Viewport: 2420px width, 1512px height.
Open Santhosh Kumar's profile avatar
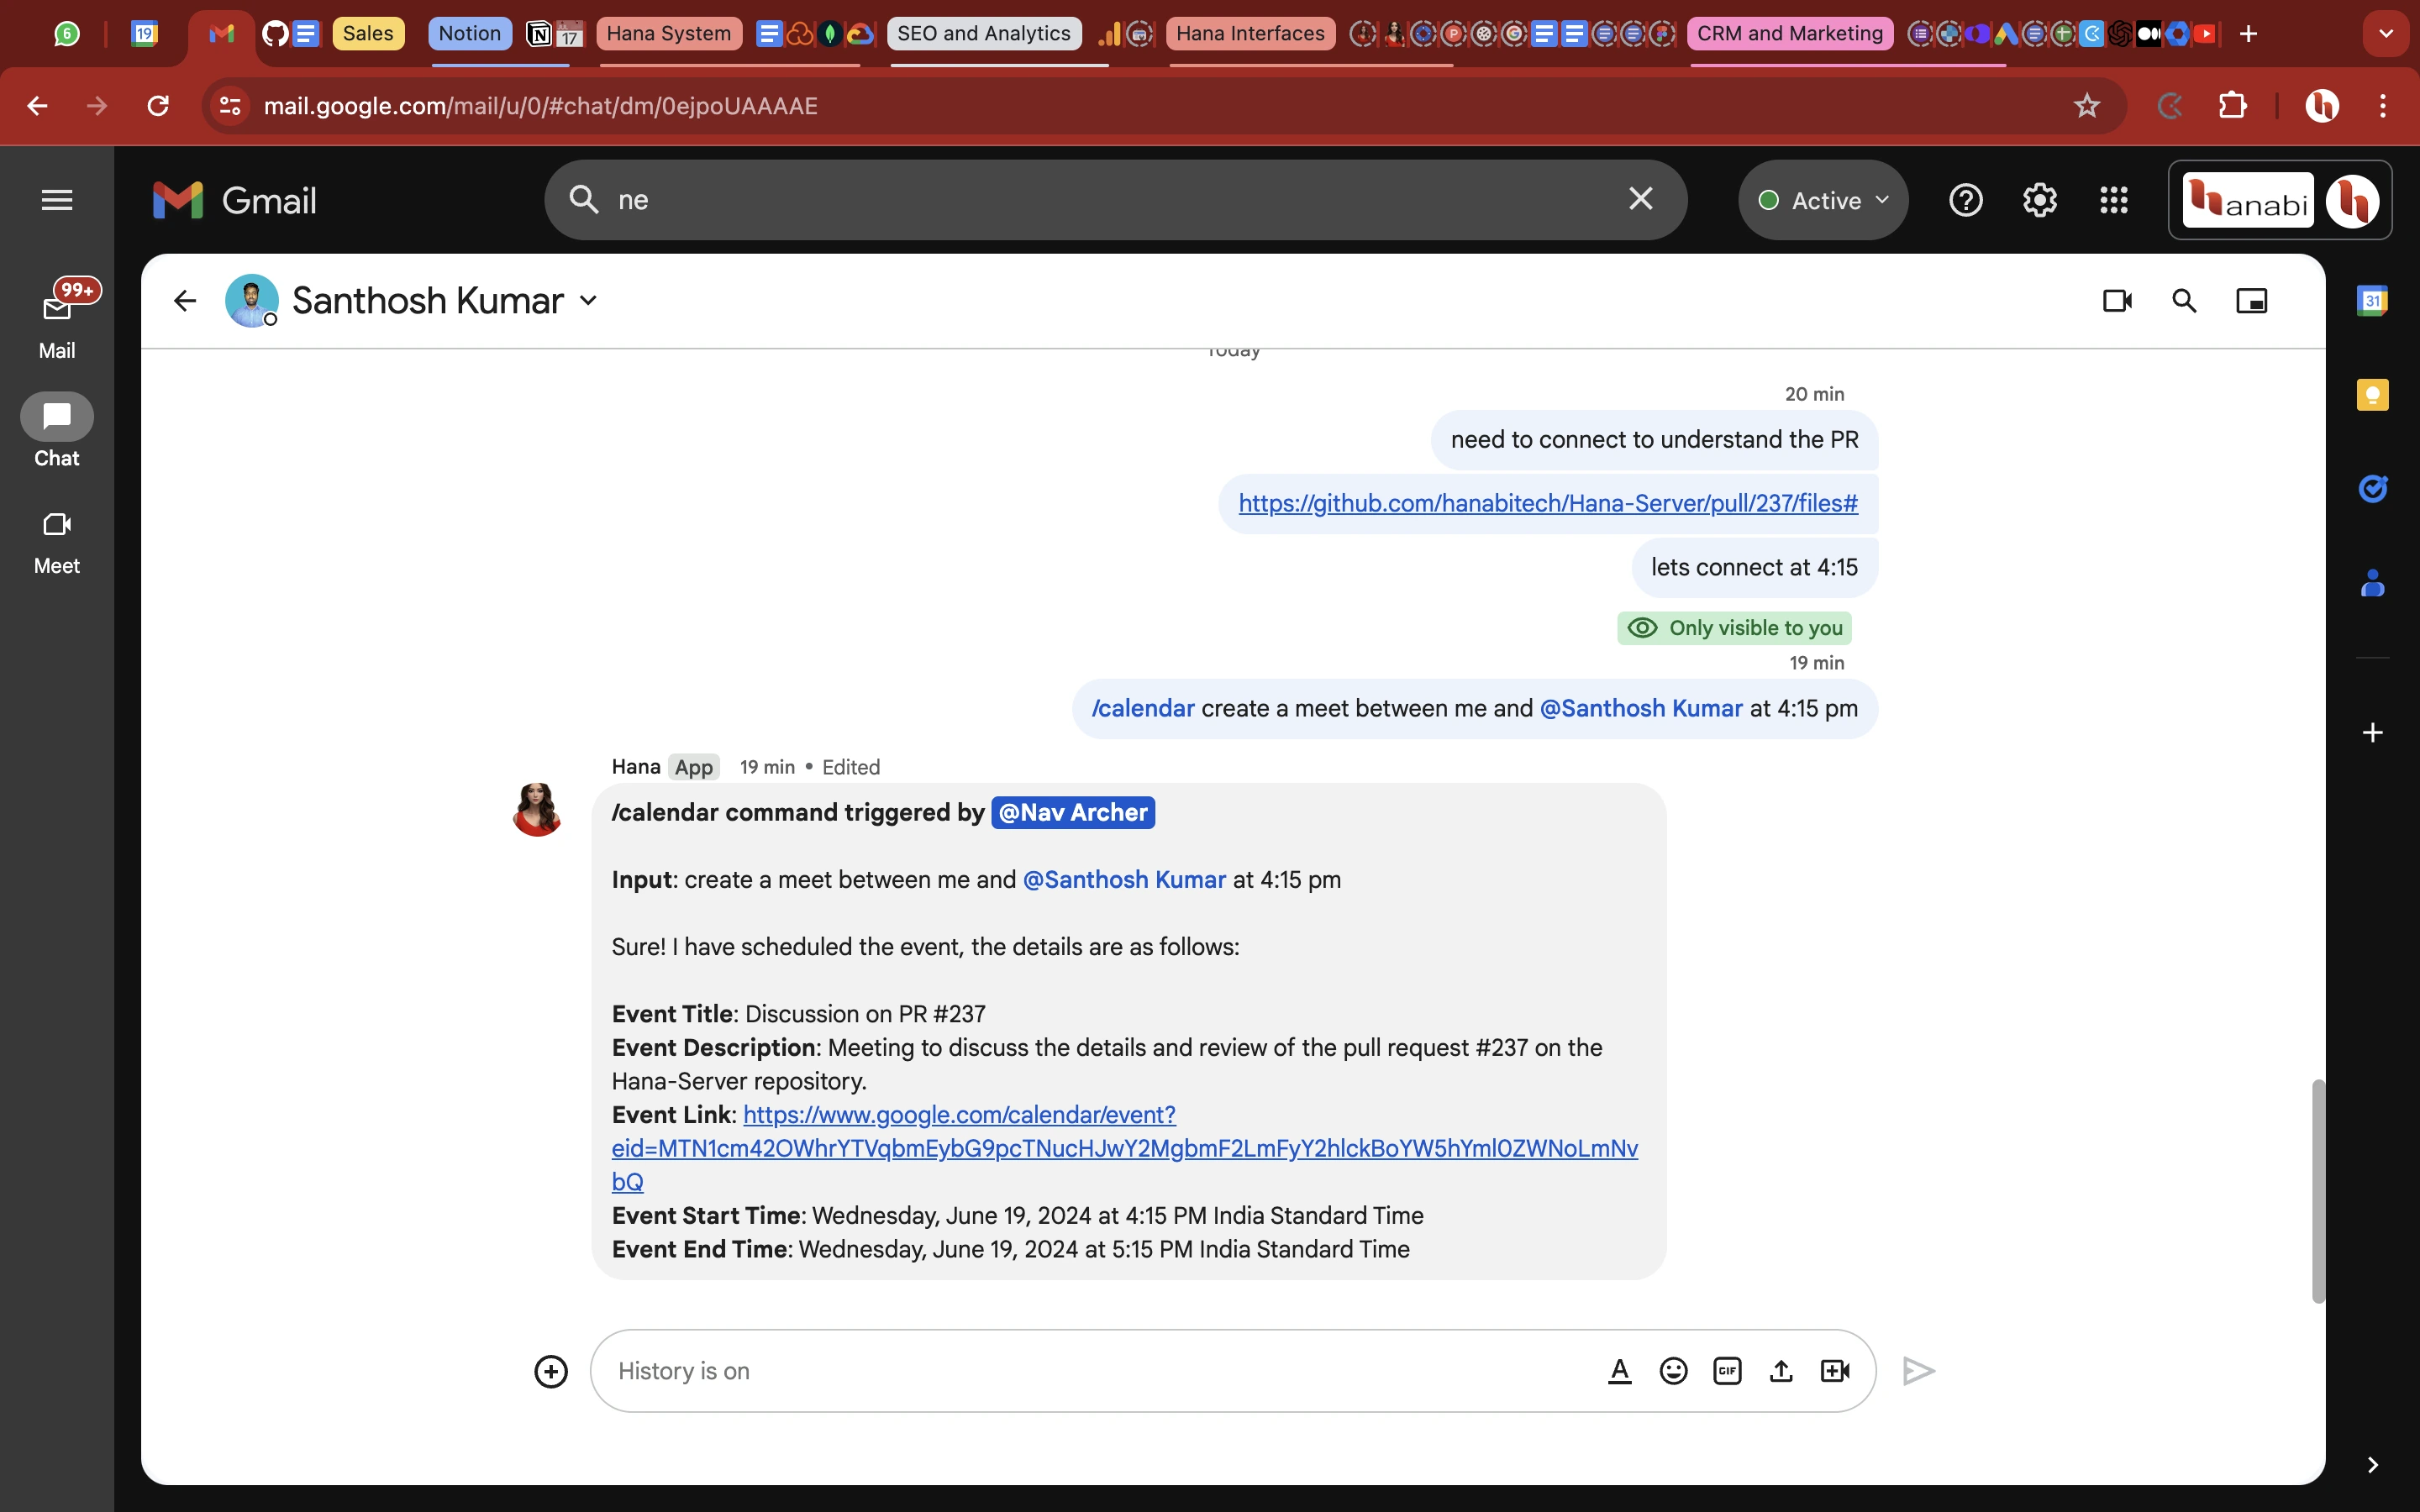tap(252, 301)
